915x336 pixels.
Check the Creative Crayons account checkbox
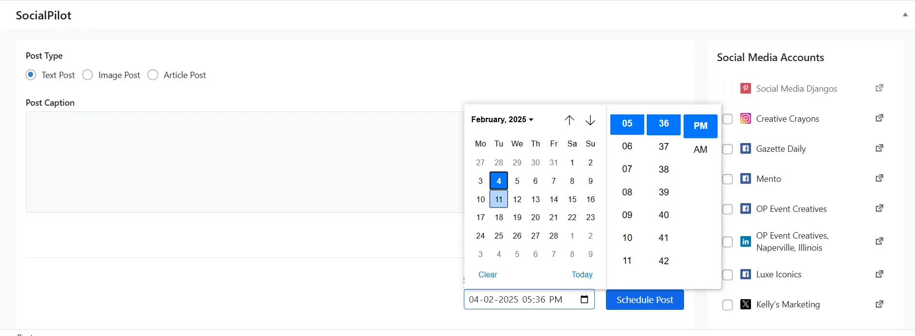[x=728, y=119]
